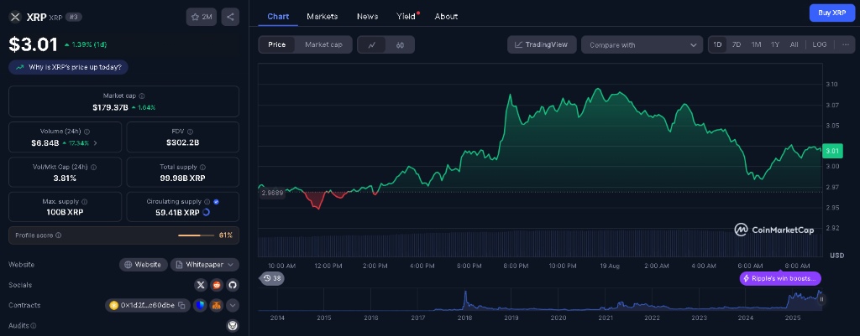860x336 pixels.
Task: Switch to the Yield tab
Action: (x=407, y=17)
